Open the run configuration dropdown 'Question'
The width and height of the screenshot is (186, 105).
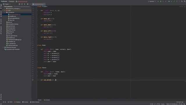click(x=152, y=1)
